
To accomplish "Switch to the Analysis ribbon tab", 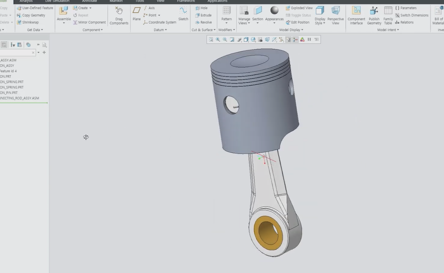I will 26,1.
